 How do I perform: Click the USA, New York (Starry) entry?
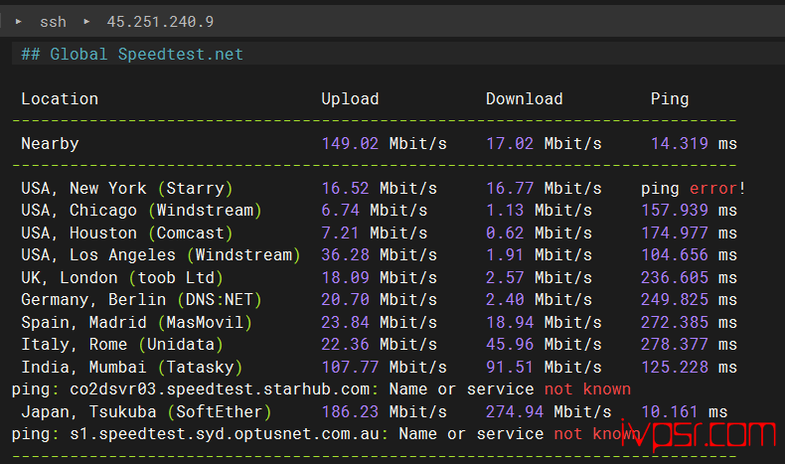pyautogui.click(x=126, y=188)
